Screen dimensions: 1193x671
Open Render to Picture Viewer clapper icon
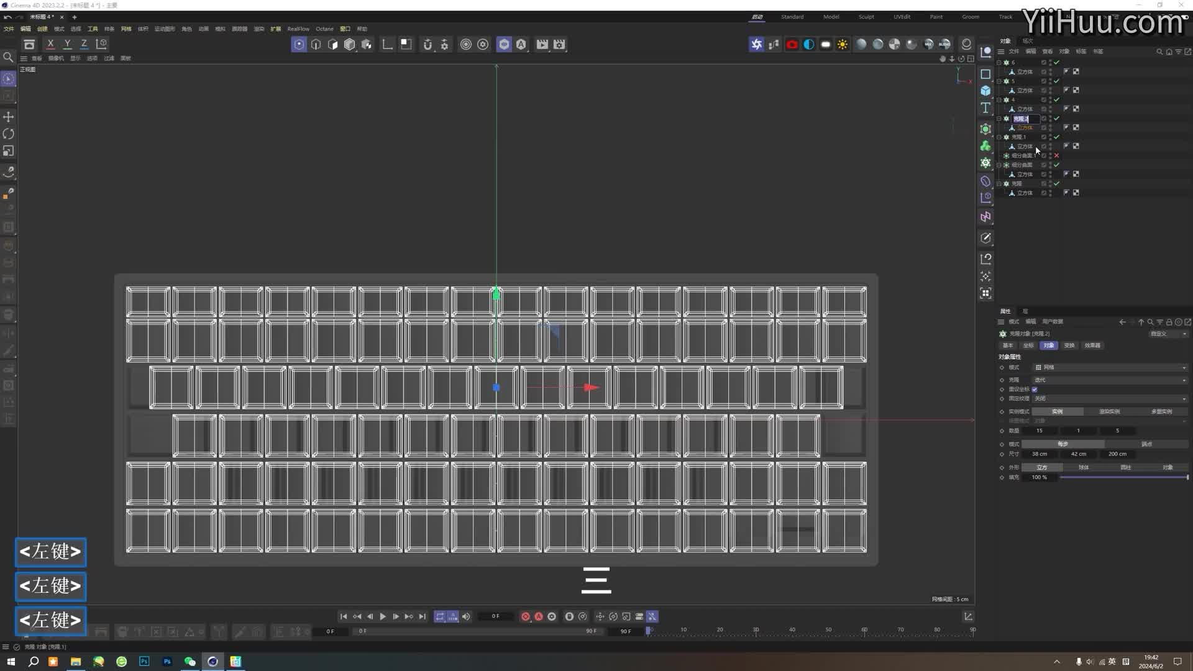pos(542,44)
